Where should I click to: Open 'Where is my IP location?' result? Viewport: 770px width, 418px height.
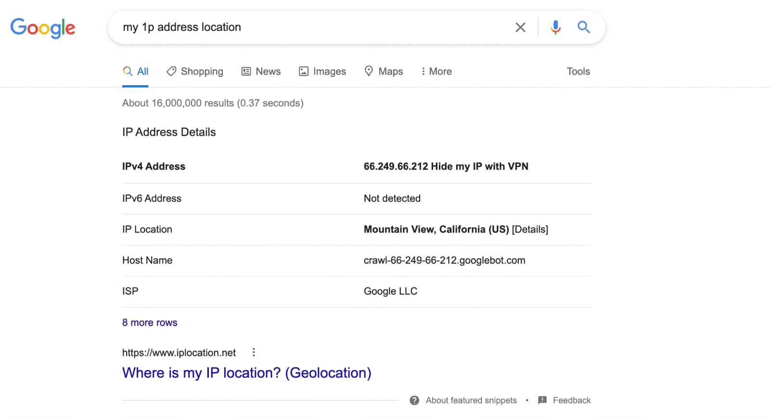click(246, 373)
